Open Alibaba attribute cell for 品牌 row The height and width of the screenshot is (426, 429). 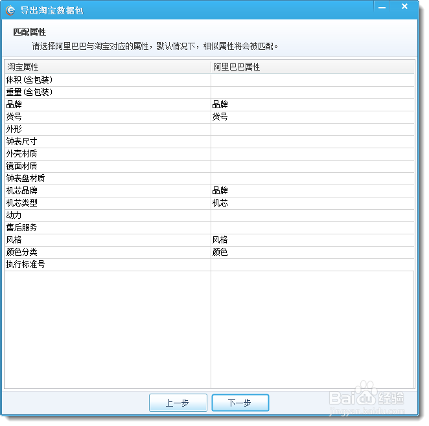click(x=313, y=105)
